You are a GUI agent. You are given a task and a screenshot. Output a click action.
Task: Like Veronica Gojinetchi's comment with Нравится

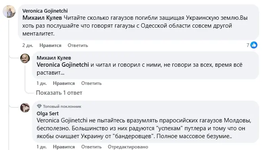pyautogui.click(x=50, y=45)
